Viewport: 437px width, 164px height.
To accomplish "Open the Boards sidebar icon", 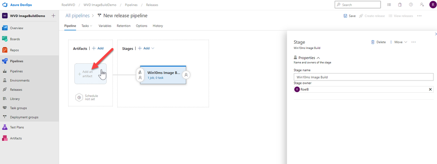I will coord(5,39).
